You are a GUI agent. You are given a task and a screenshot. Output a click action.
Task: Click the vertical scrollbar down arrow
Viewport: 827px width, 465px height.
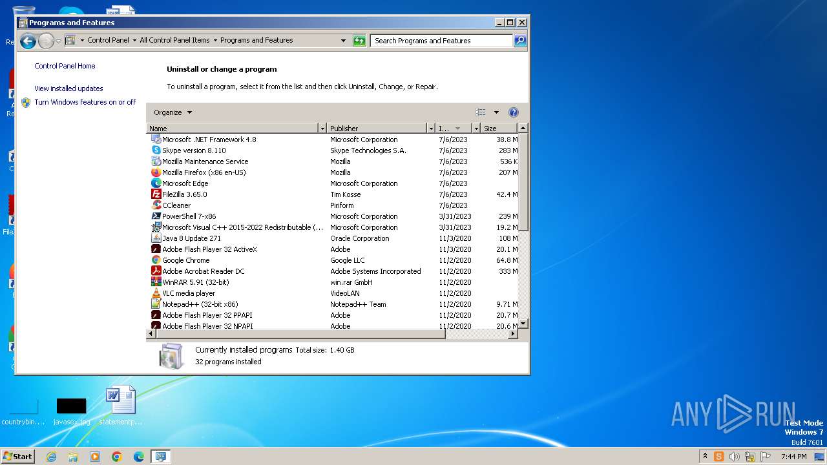[523, 324]
